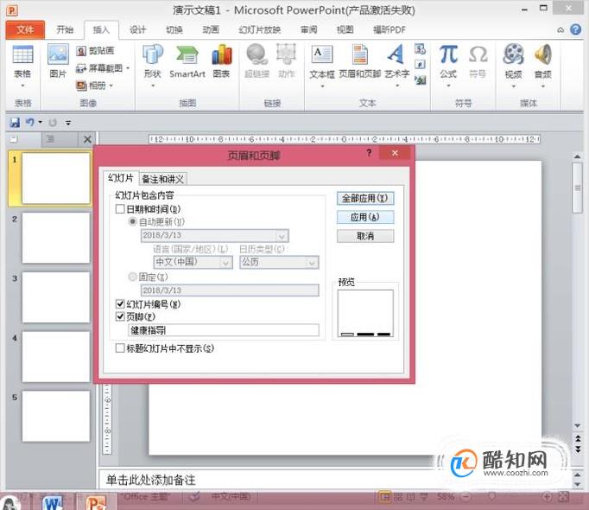
Task: Expand the 相册 dropdown arrow
Action: click(111, 86)
